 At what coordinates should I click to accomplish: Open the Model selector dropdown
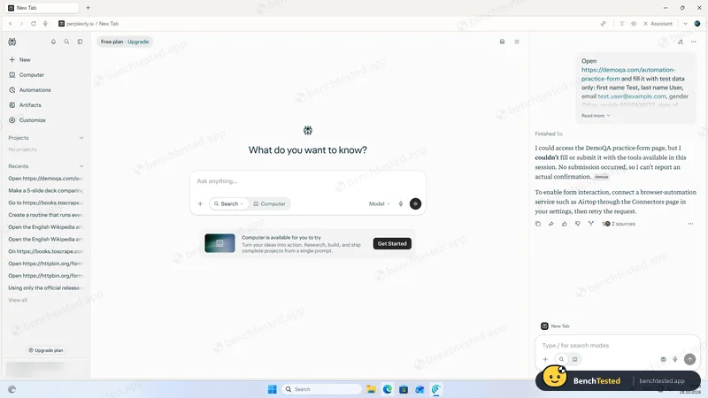(x=380, y=203)
